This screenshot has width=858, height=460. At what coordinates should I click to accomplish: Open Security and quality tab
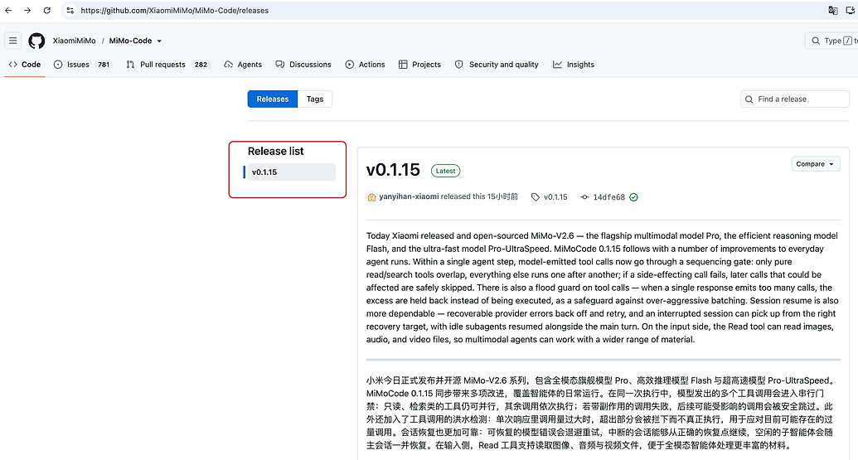tap(497, 65)
